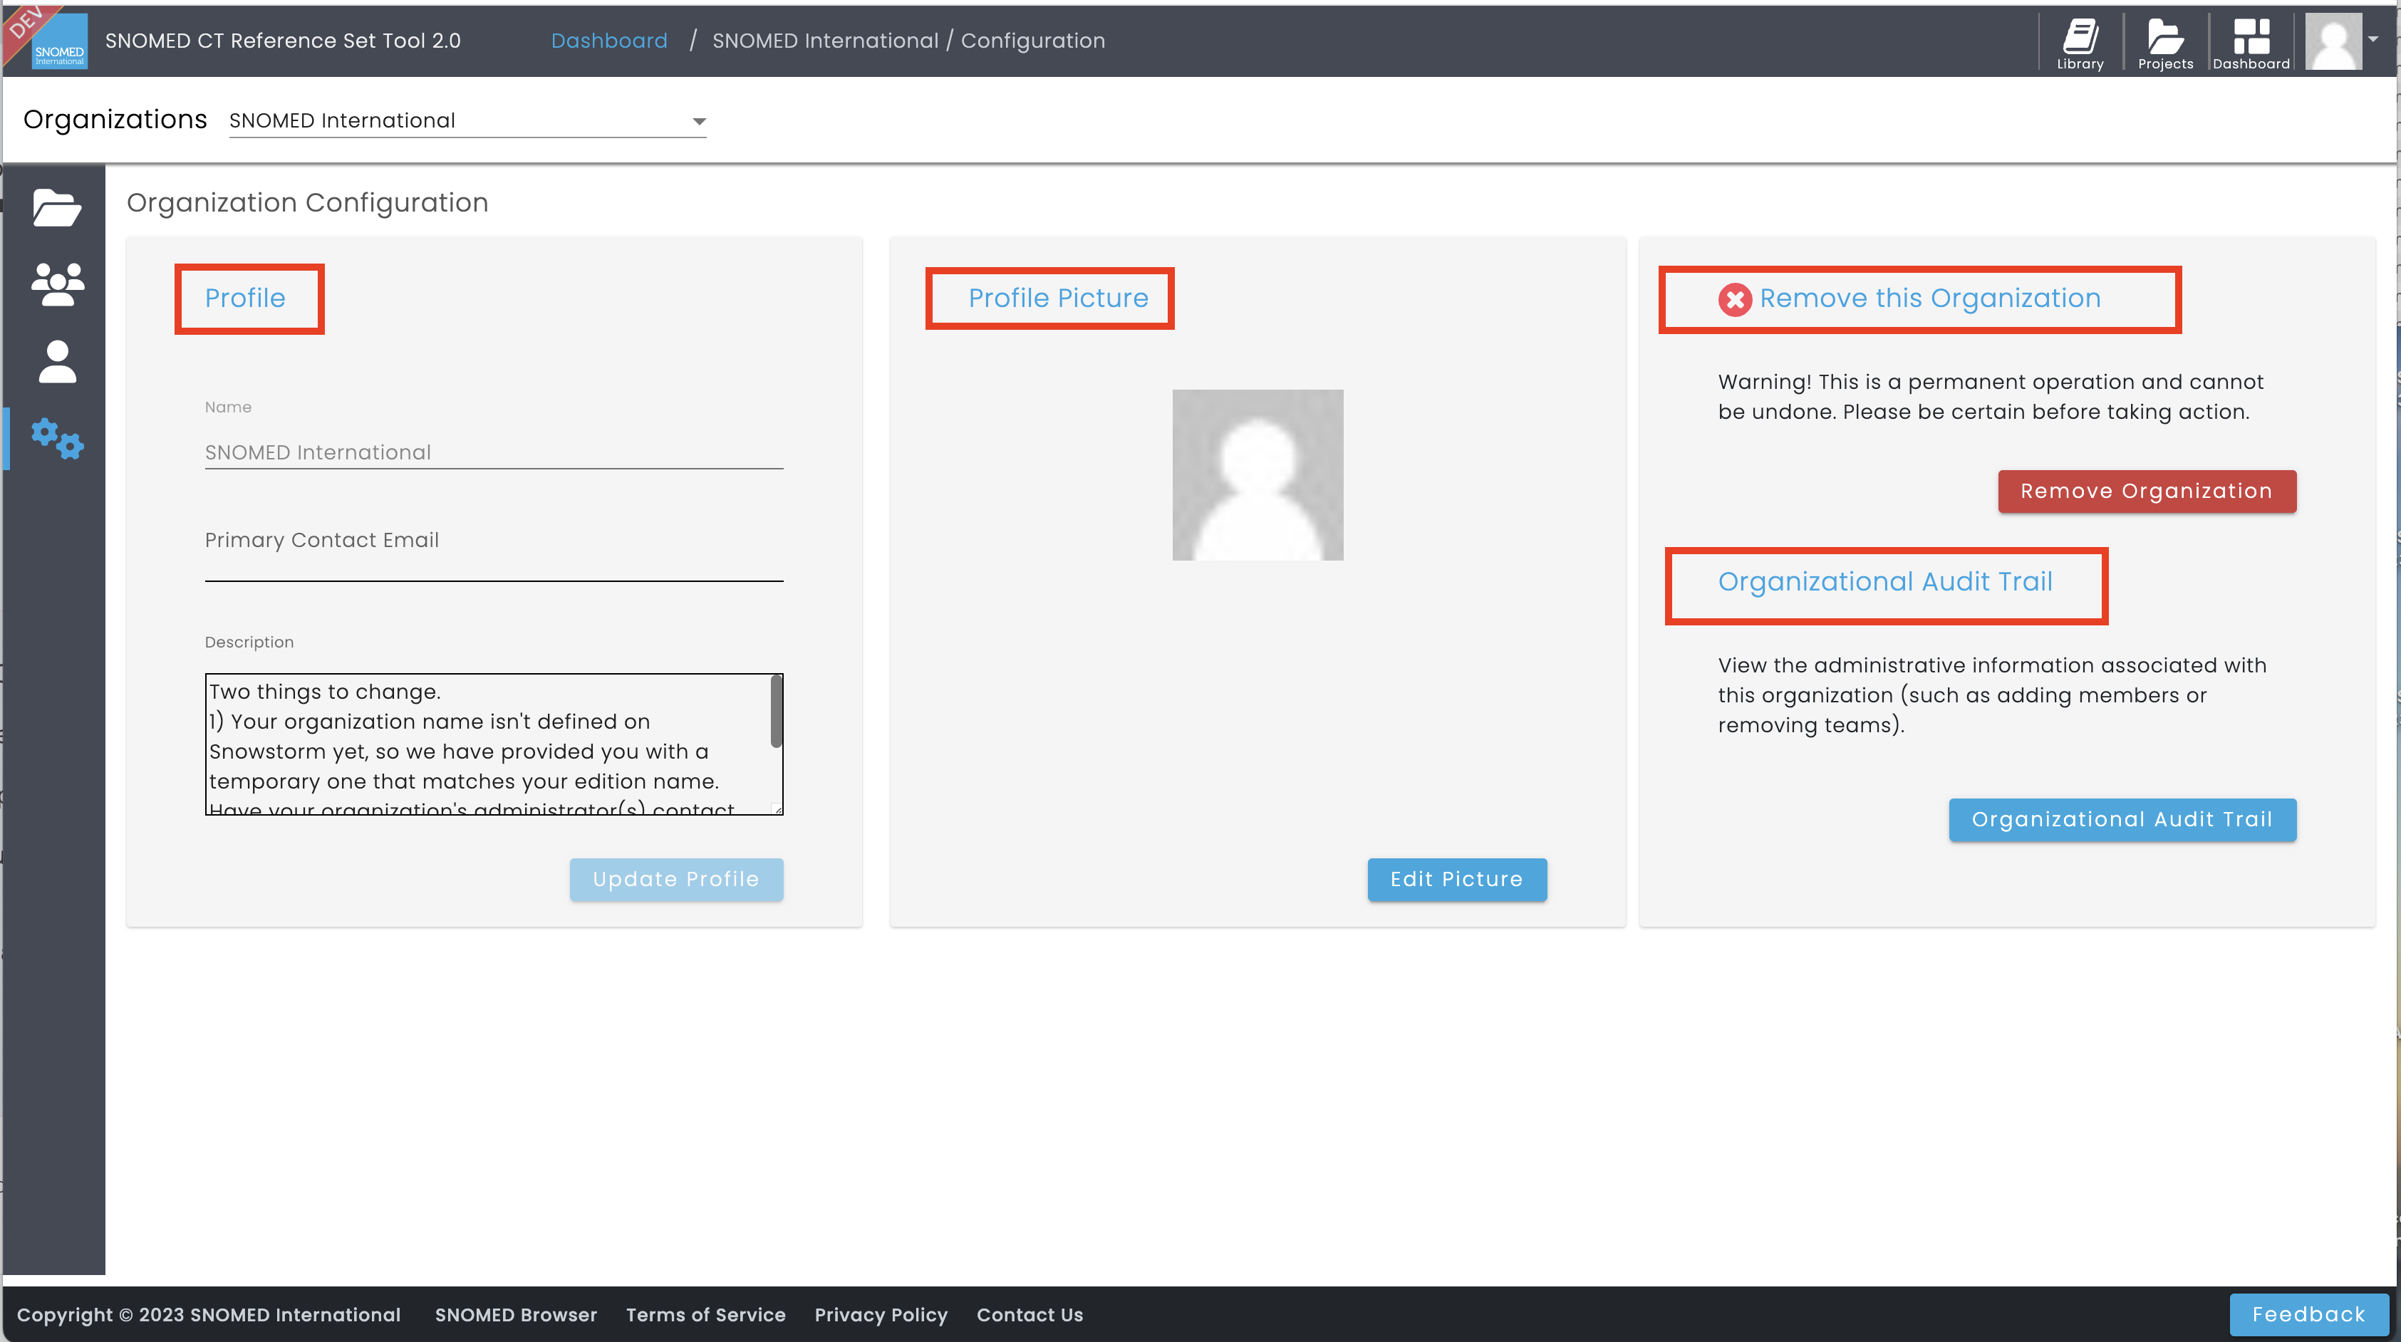Click the Copyright 2023 SNOMED International text
This screenshot has height=1342, width=2401.
click(209, 1314)
